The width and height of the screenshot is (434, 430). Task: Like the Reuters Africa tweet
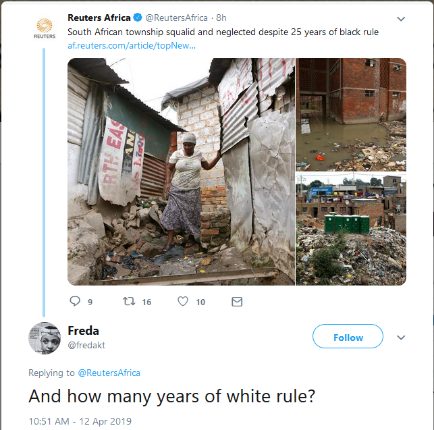(183, 302)
